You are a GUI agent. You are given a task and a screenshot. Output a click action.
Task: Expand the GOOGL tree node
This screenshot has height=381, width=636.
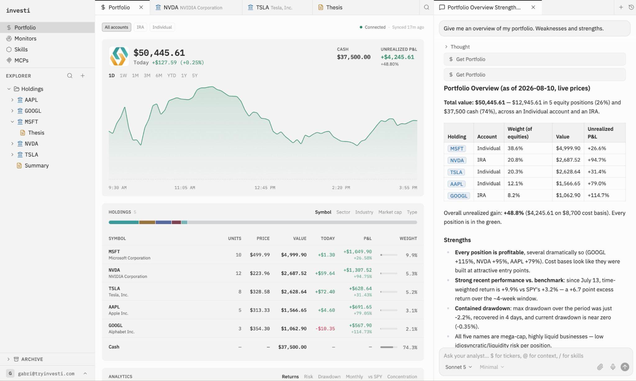point(12,111)
